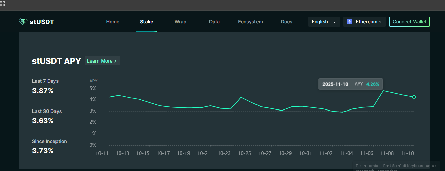Click the 11-06 date axis label
The width and height of the screenshot is (445, 171).
click(366, 153)
